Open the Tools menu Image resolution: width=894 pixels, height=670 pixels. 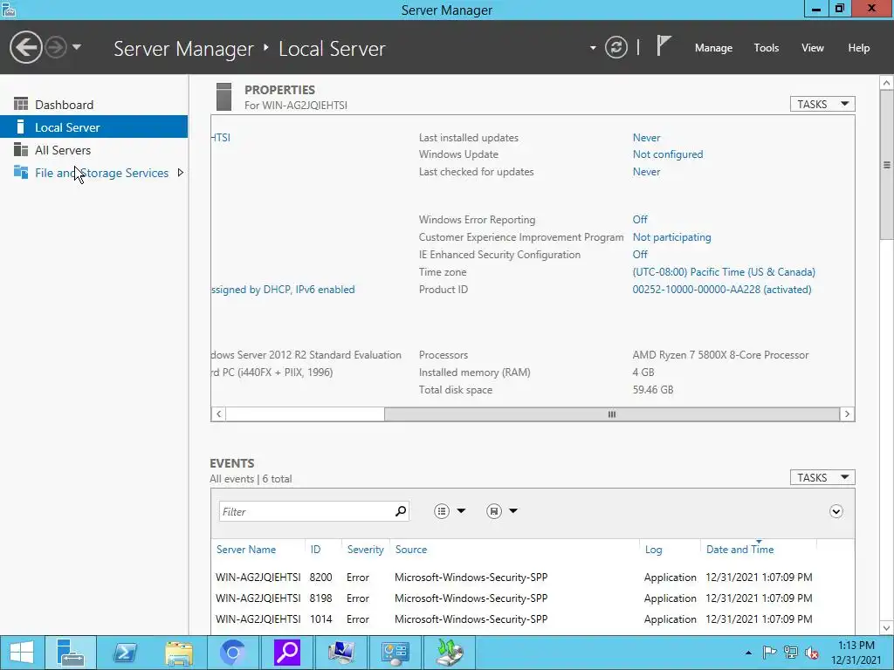click(x=766, y=48)
